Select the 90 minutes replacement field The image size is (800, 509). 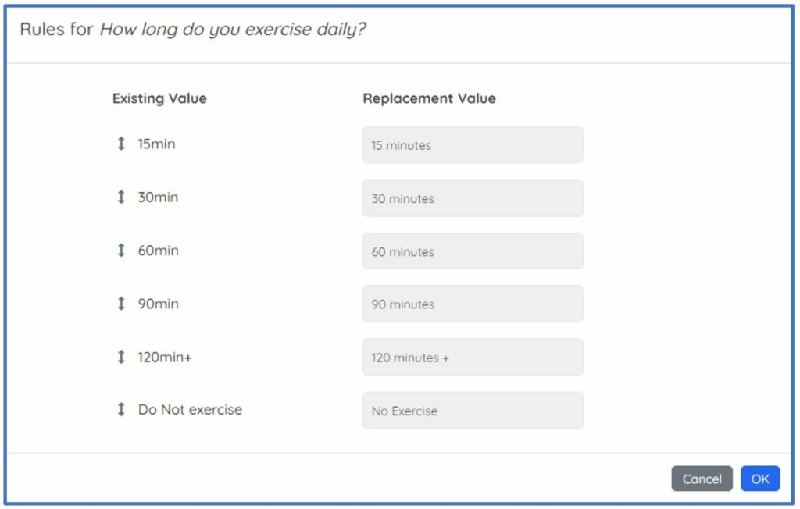click(473, 304)
